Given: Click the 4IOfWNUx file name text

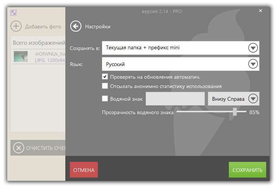Looking at the screenshot, I should click(50, 54).
